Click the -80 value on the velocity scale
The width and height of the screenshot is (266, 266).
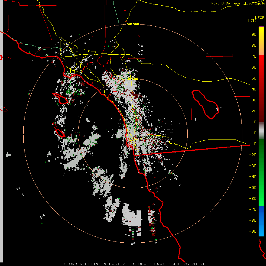[253, 220]
